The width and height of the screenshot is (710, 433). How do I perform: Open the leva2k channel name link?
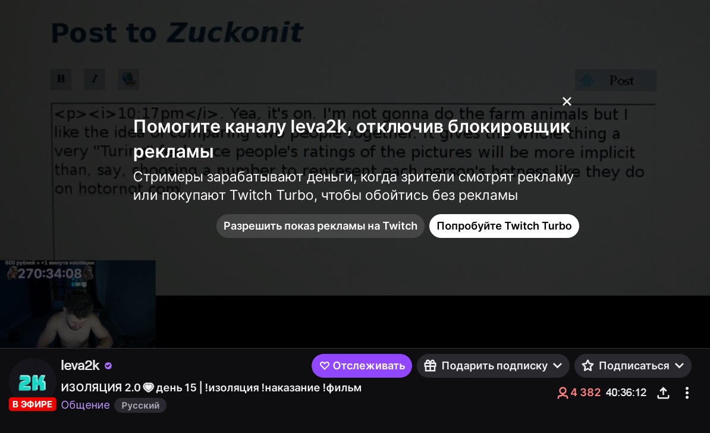[x=80, y=366]
